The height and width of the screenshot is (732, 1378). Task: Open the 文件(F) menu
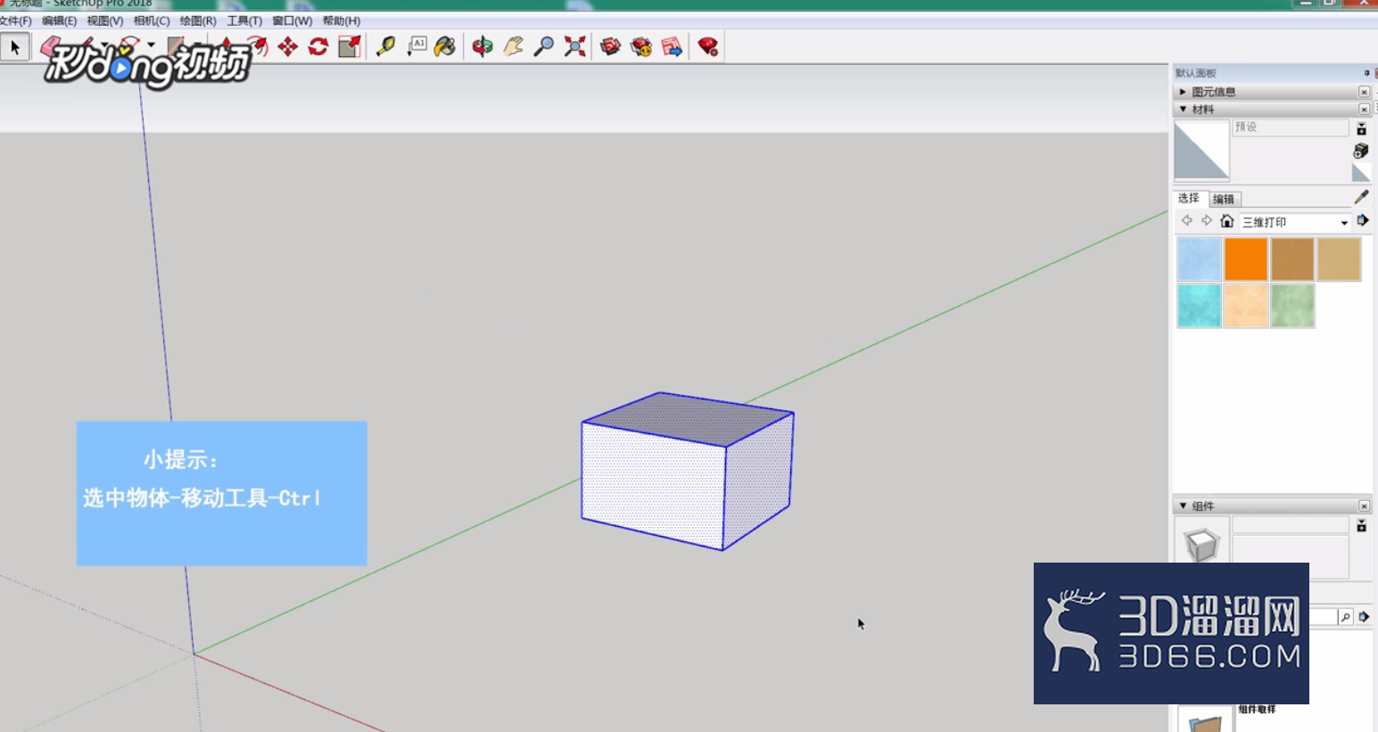(15, 21)
